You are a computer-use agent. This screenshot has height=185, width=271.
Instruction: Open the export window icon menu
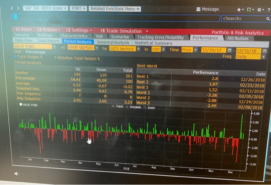(x=250, y=10)
